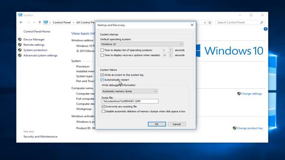The width and height of the screenshot is (285, 160).
Task: Click the recovery options seconds field
Action: point(165,55)
